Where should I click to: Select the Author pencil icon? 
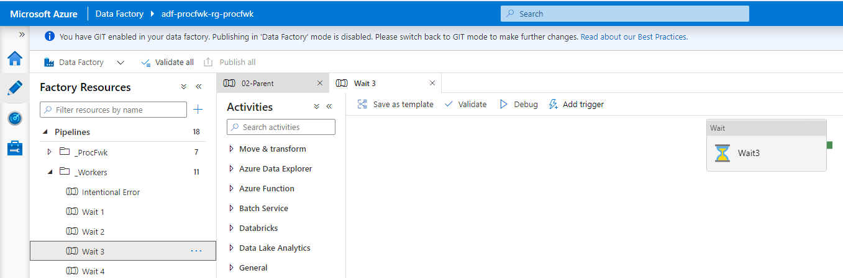(15, 88)
